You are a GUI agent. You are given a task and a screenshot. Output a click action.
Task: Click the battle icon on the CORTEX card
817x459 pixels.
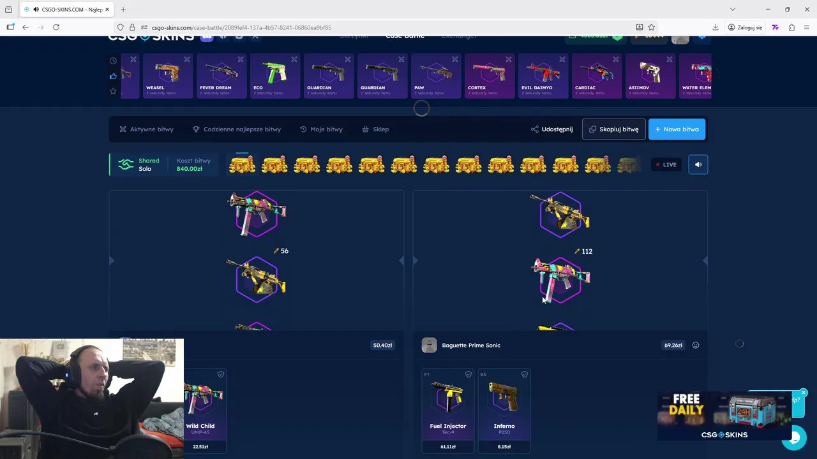point(509,59)
